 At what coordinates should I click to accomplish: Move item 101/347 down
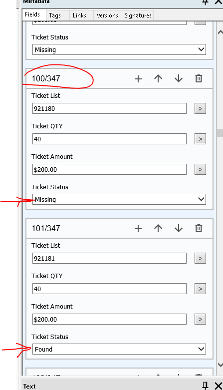pos(179,228)
